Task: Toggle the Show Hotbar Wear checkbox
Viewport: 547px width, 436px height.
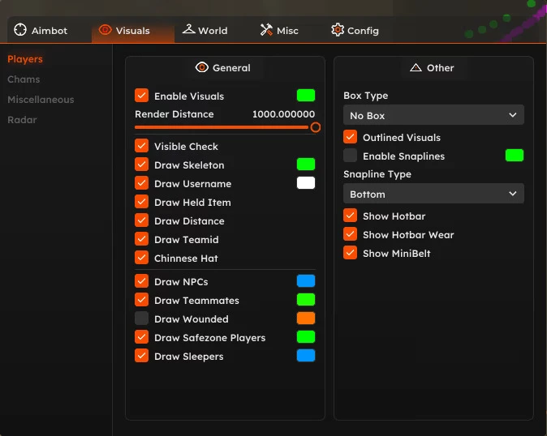Action: (351, 234)
